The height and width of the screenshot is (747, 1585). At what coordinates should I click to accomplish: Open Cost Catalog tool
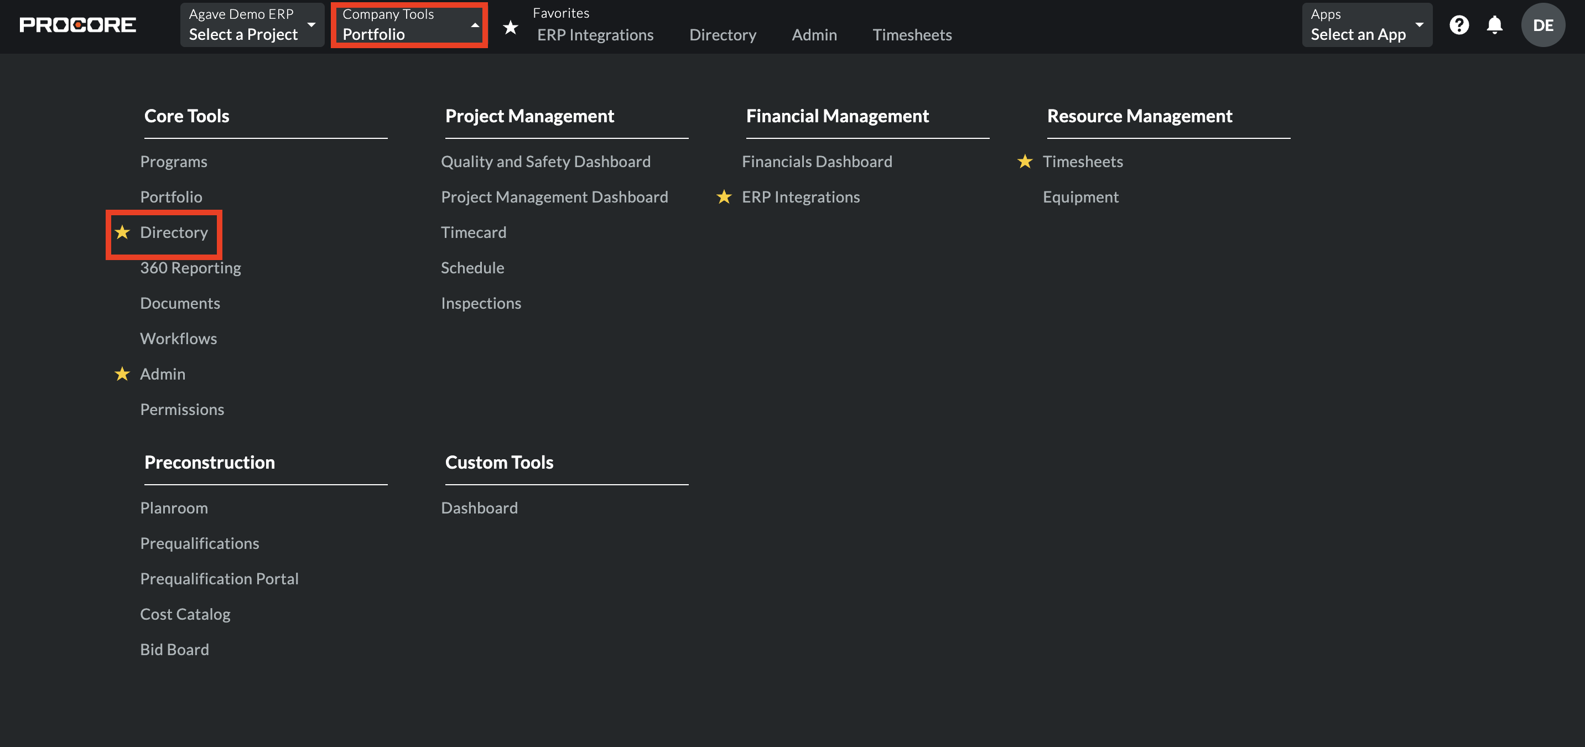point(185,614)
